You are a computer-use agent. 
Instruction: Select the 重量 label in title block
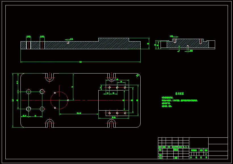201,150
